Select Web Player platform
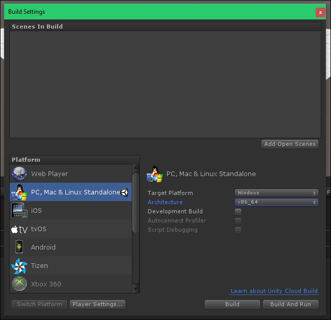 click(70, 174)
